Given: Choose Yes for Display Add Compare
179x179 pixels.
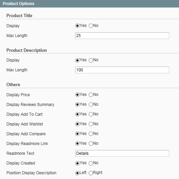Looking at the screenshot, I should pyautogui.click(x=77, y=134).
